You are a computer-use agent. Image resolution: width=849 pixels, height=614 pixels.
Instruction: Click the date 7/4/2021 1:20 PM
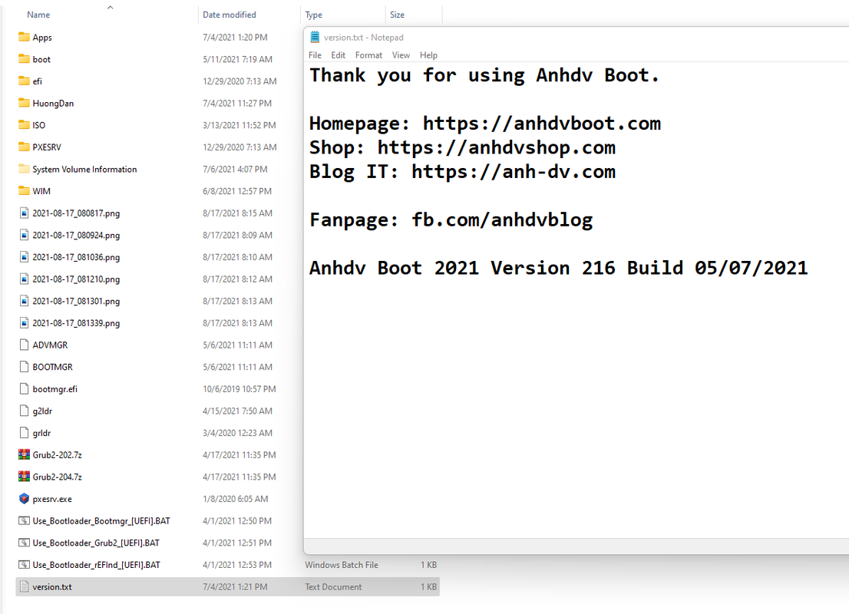click(235, 38)
